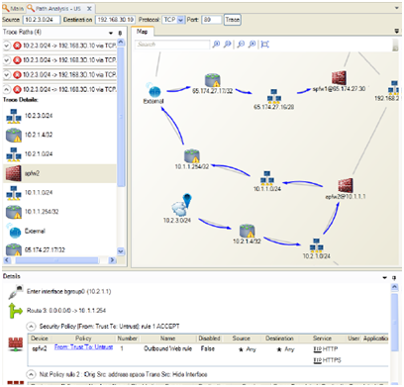The width and height of the screenshot is (404, 387).
Task: Open the Protocol TCP dropdown
Action: [180, 20]
